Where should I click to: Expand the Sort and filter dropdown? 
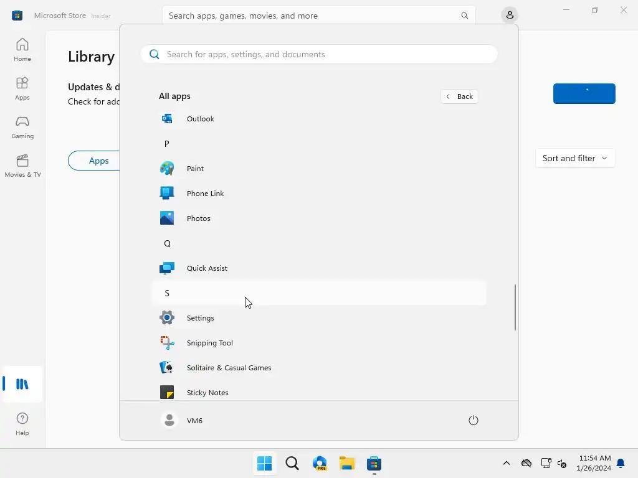point(575,158)
